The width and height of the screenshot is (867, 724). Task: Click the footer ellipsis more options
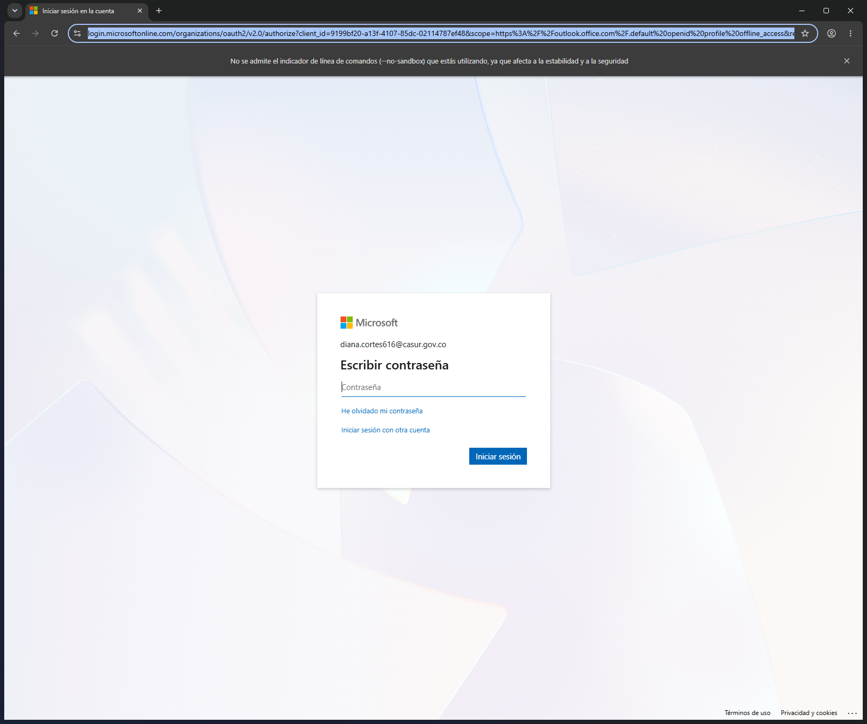852,713
